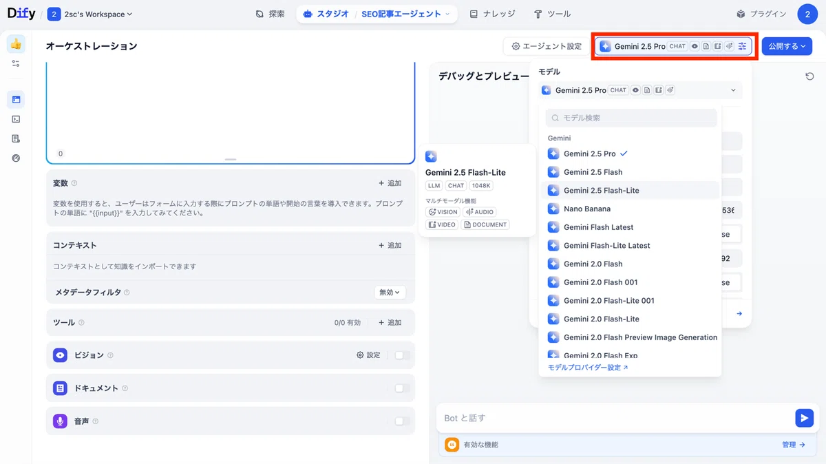Click 追加 in the コンテキスト section

click(390, 245)
